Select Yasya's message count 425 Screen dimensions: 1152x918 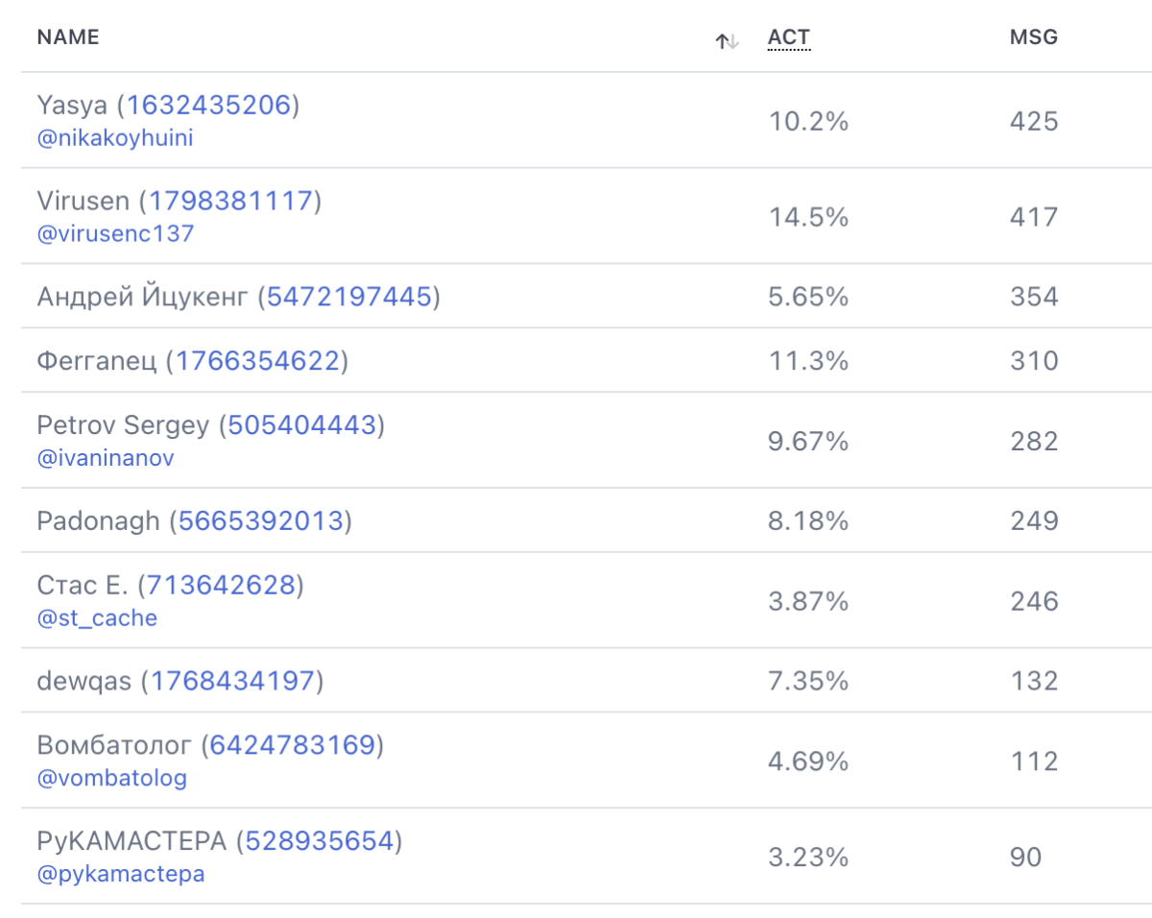click(x=1034, y=121)
